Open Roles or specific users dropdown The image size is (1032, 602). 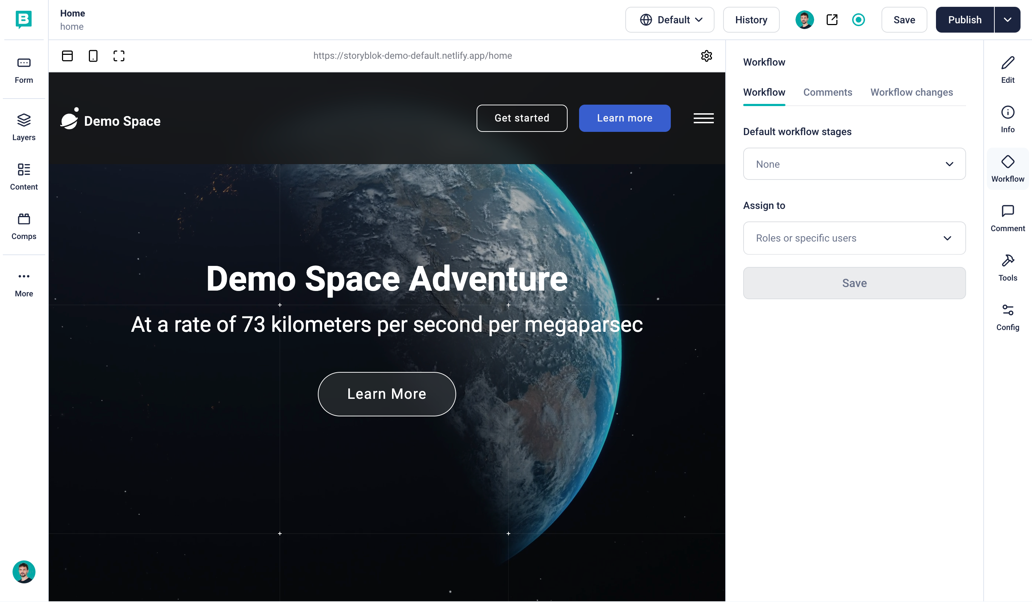(x=854, y=238)
